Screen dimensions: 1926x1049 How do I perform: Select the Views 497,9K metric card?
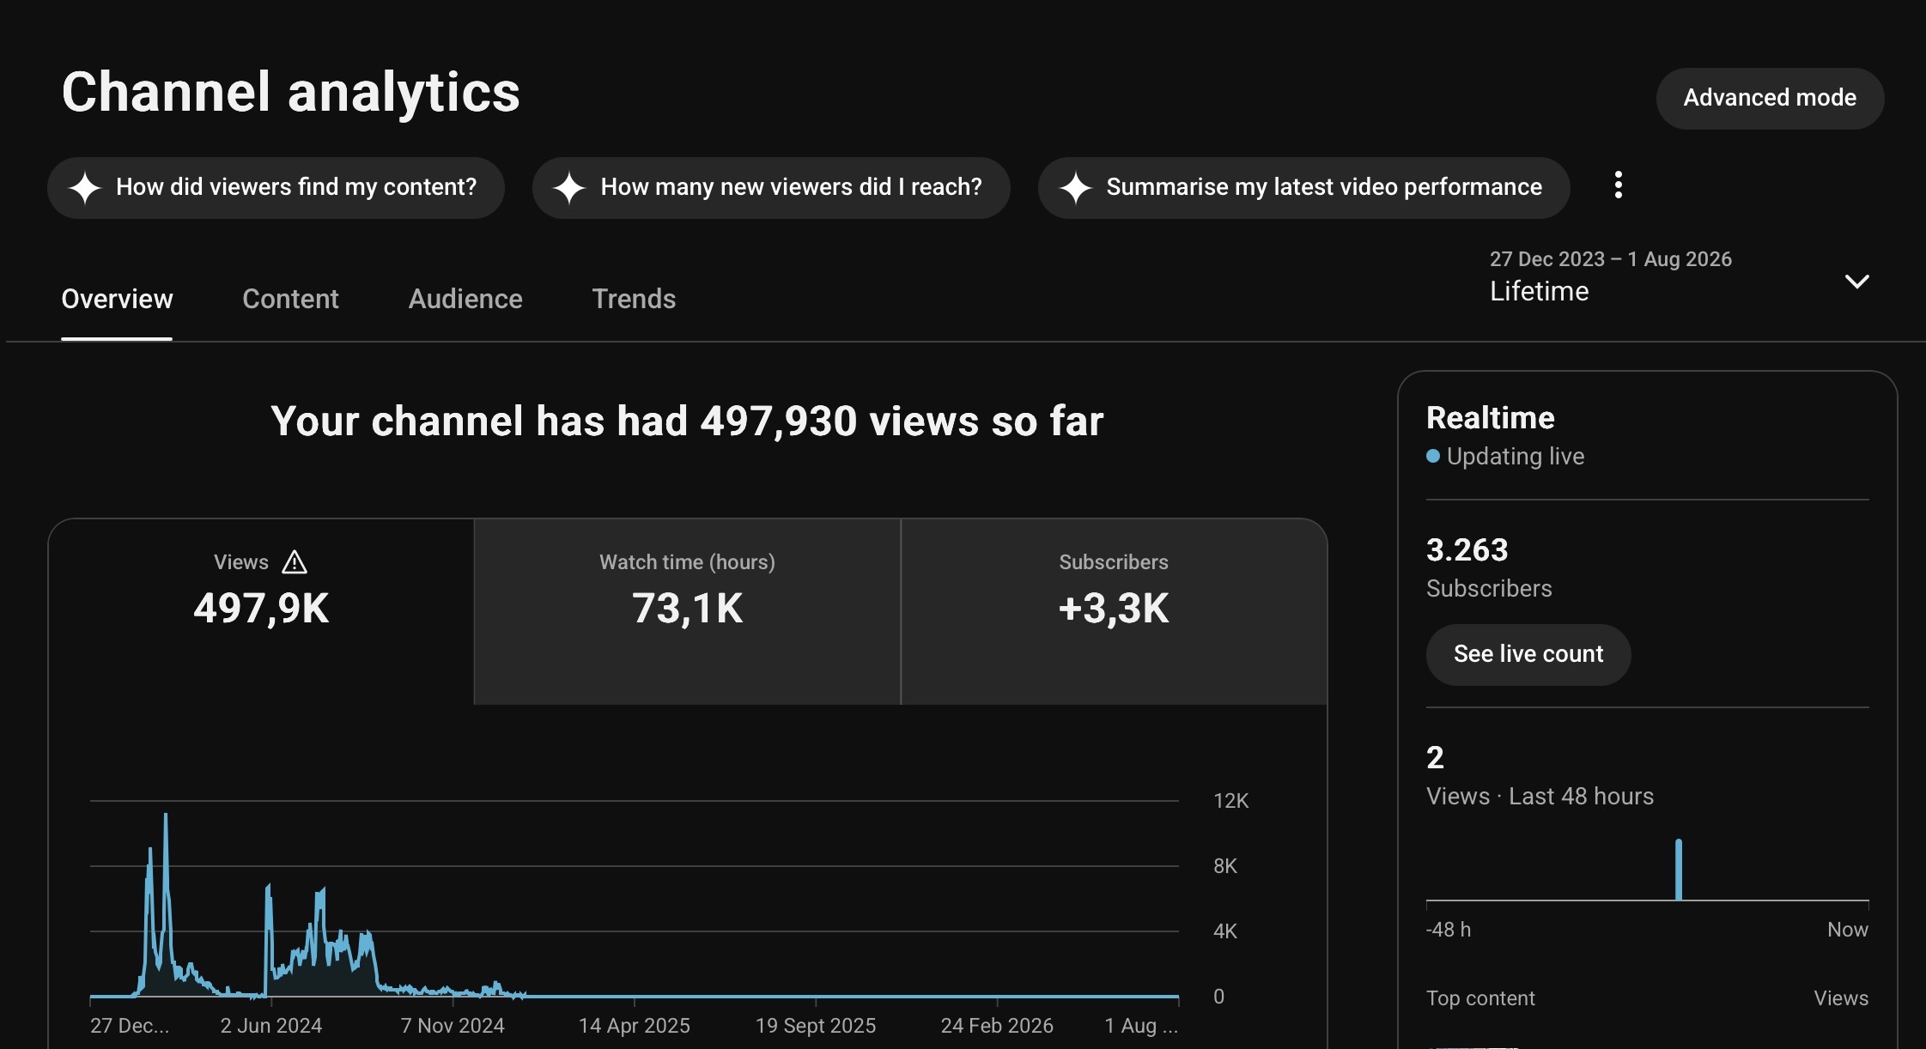(261, 611)
